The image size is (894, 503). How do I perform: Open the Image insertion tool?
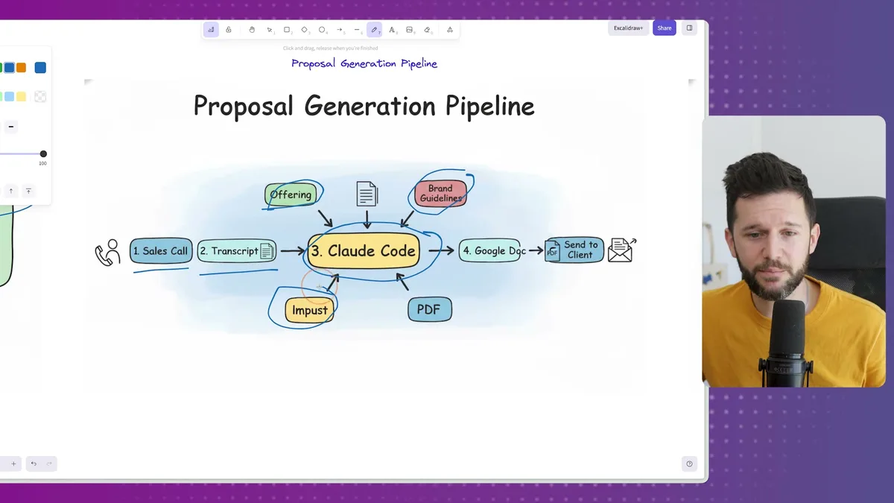410,30
